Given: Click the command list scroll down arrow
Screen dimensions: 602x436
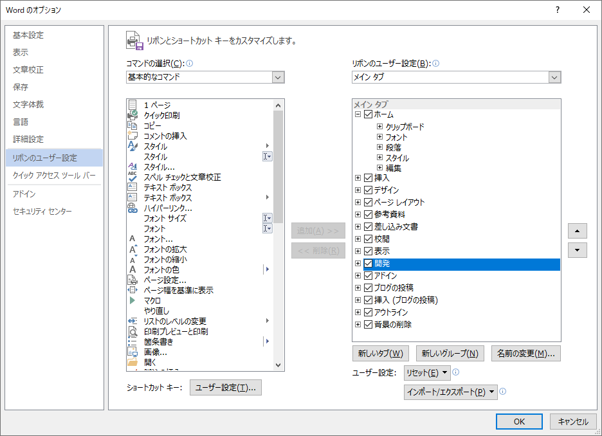Looking at the screenshot, I should pyautogui.click(x=278, y=365).
